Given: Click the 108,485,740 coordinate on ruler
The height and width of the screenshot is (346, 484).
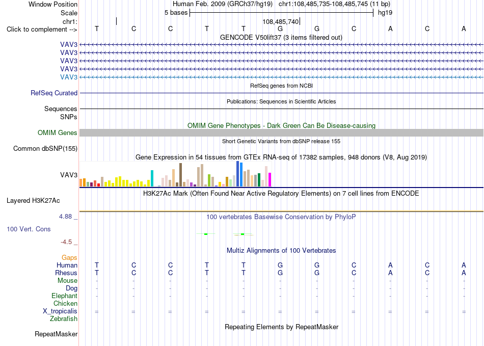Looking at the screenshot, I should 281,21.
